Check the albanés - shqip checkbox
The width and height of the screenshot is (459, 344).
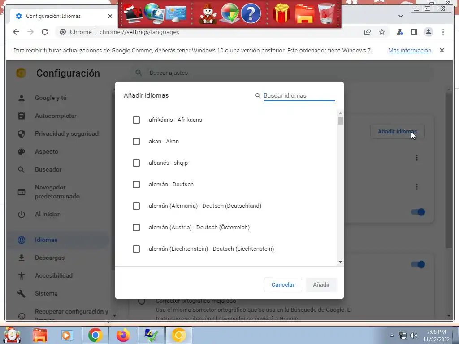click(136, 163)
